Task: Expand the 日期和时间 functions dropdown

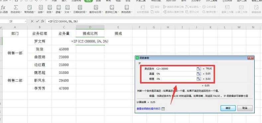Action: (x=80, y=9)
